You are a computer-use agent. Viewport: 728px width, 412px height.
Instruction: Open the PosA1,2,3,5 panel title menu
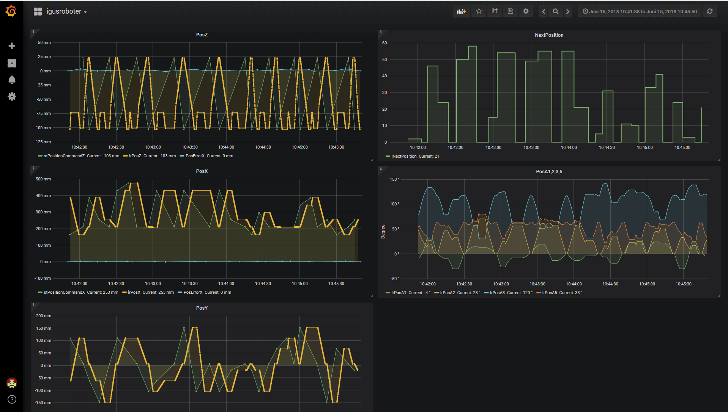pos(549,171)
